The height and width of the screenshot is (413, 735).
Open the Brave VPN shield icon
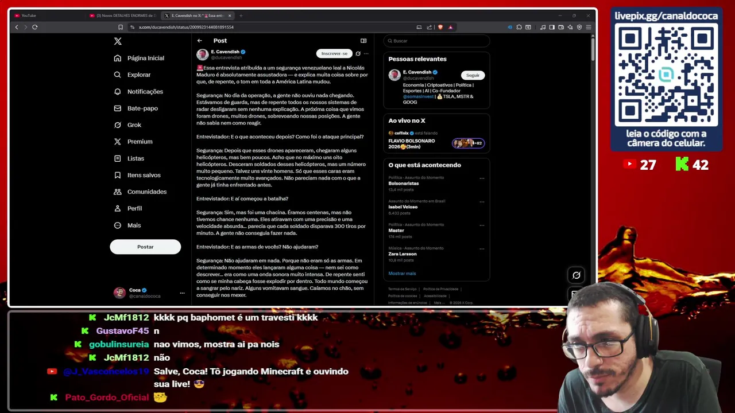pos(579,27)
